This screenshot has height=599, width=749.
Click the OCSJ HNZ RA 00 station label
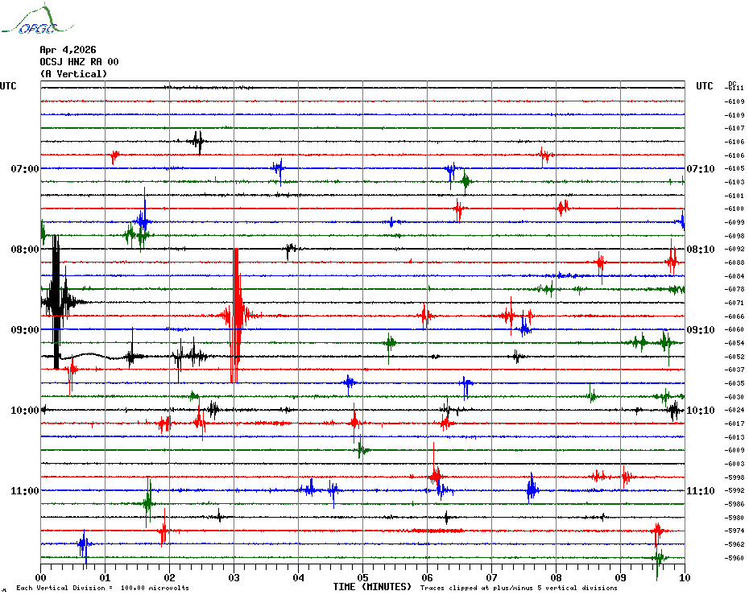click(79, 62)
